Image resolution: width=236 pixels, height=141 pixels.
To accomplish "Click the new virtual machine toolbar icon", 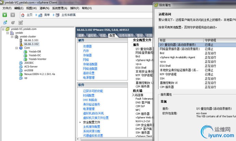I will pyautogui.click(x=5, y=23).
